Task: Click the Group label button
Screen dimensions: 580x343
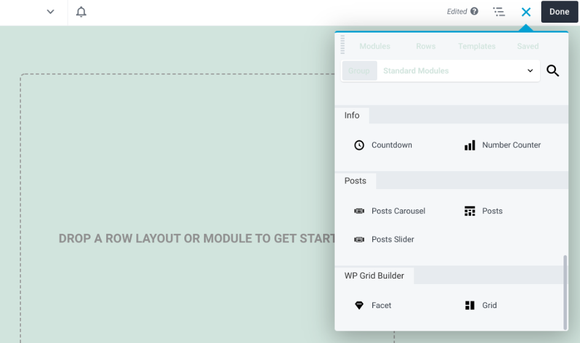Action: click(x=359, y=71)
